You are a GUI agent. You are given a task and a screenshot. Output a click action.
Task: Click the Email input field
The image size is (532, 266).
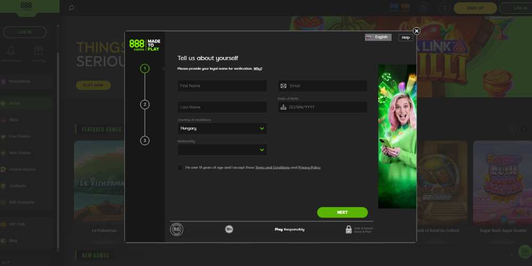point(323,86)
